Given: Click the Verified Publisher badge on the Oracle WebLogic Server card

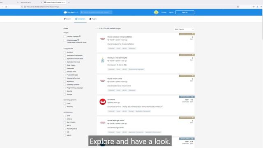Looking at the screenshot, I should [187, 118].
